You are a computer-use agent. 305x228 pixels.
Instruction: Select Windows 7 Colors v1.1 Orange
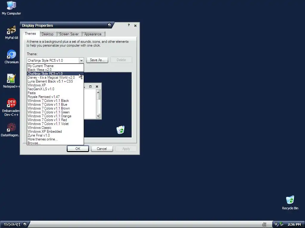tap(55, 116)
